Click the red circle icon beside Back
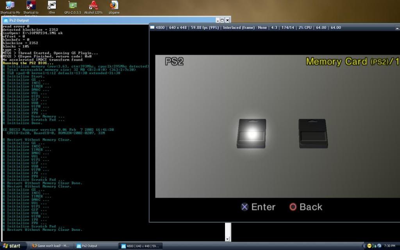 point(293,207)
